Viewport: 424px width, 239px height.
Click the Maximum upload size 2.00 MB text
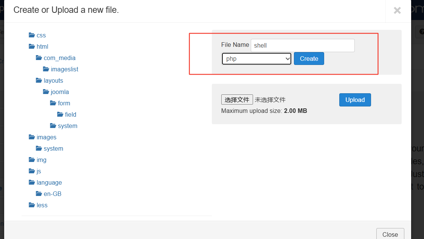[264, 111]
